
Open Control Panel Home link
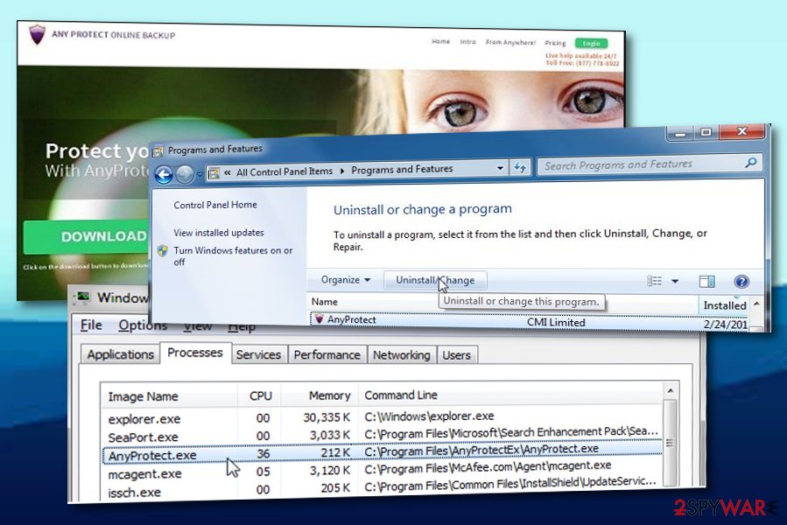click(215, 205)
